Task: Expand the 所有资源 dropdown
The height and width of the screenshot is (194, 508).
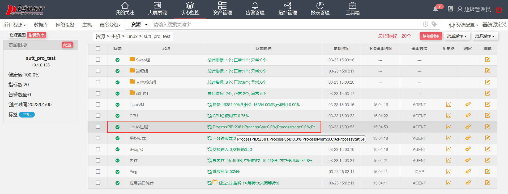Action: [x=15, y=25]
